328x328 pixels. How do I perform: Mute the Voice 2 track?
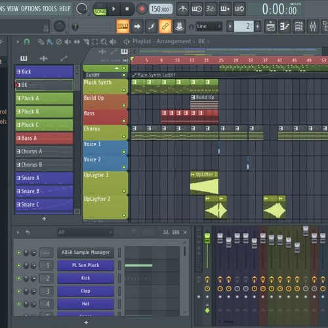pos(124,167)
